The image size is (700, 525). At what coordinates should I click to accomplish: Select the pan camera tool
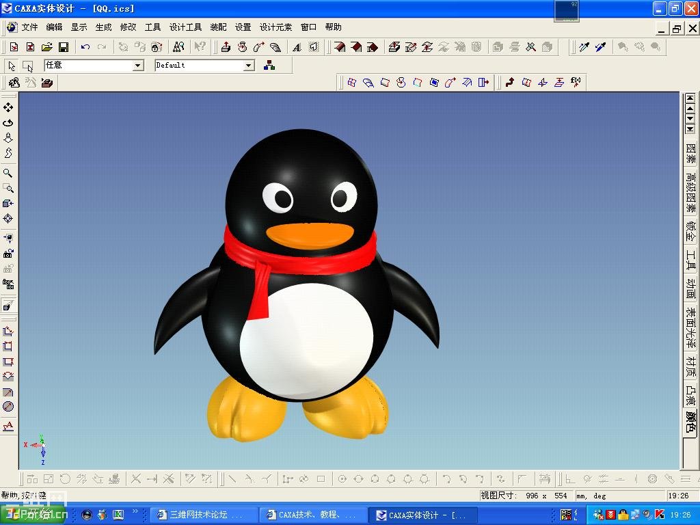[x=8, y=107]
